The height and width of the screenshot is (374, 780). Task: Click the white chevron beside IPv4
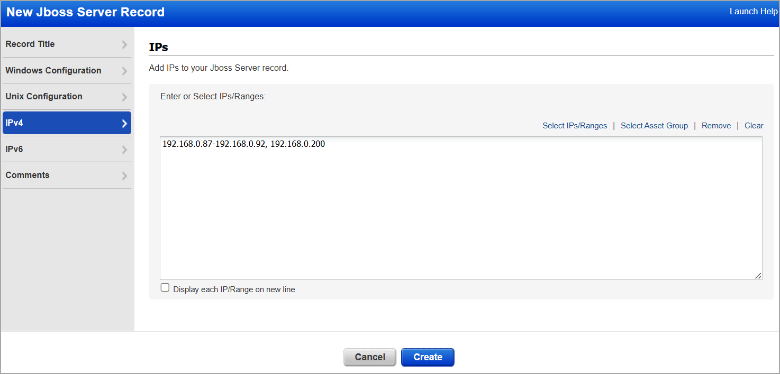coord(124,124)
